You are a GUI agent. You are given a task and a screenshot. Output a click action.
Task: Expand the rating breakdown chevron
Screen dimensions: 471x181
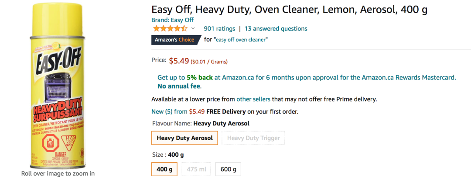(193, 29)
